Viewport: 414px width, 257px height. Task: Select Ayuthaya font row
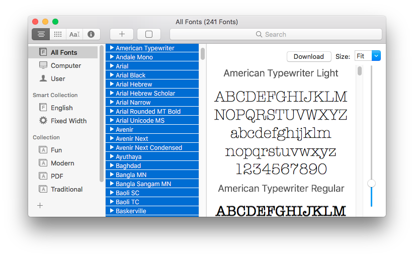click(x=152, y=156)
